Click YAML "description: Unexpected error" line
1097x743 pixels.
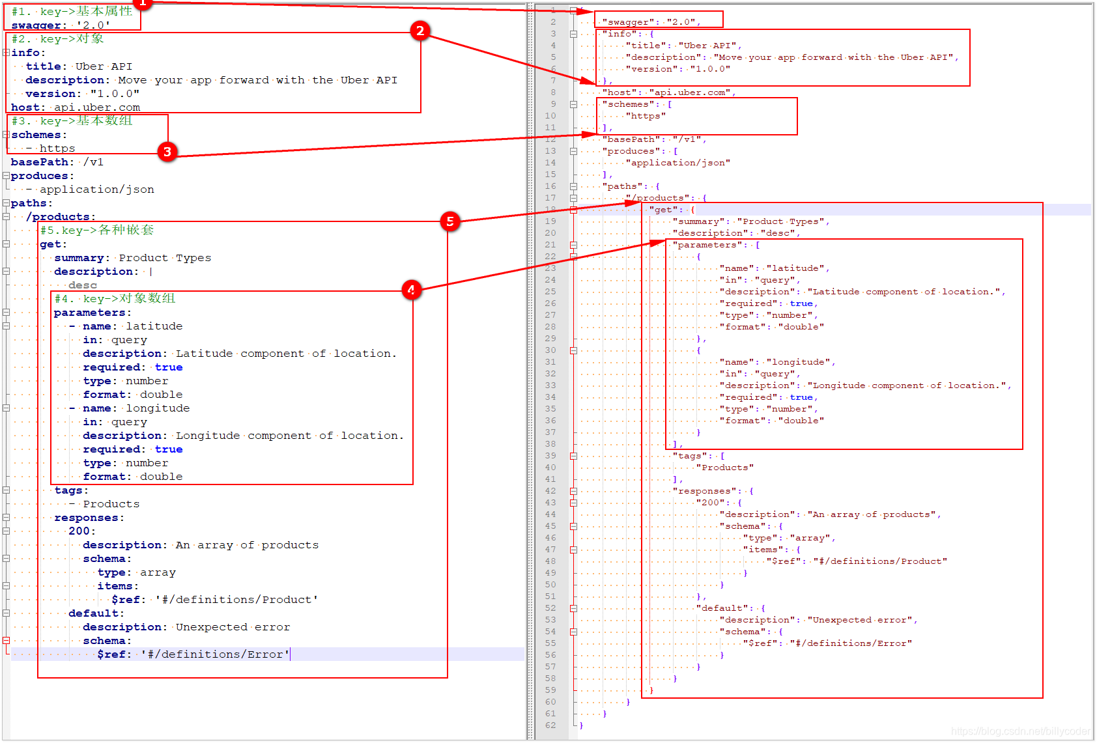[186, 627]
